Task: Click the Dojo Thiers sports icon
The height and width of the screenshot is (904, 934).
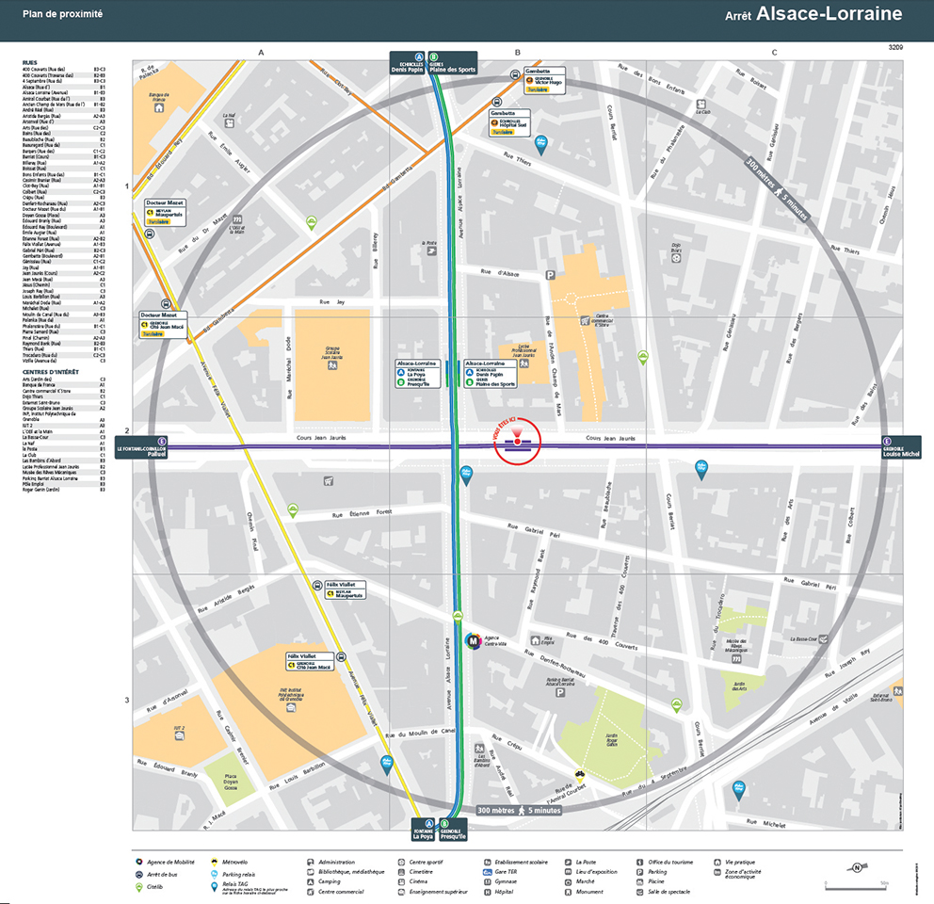Action: [x=676, y=258]
